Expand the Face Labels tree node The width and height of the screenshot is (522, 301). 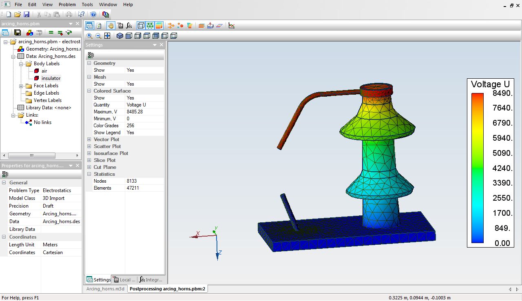coord(21,86)
